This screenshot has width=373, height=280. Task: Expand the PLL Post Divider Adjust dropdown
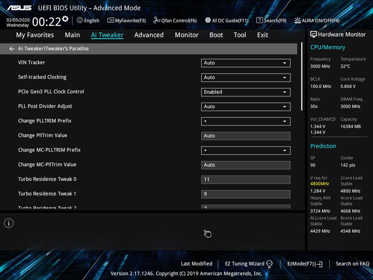point(245,106)
